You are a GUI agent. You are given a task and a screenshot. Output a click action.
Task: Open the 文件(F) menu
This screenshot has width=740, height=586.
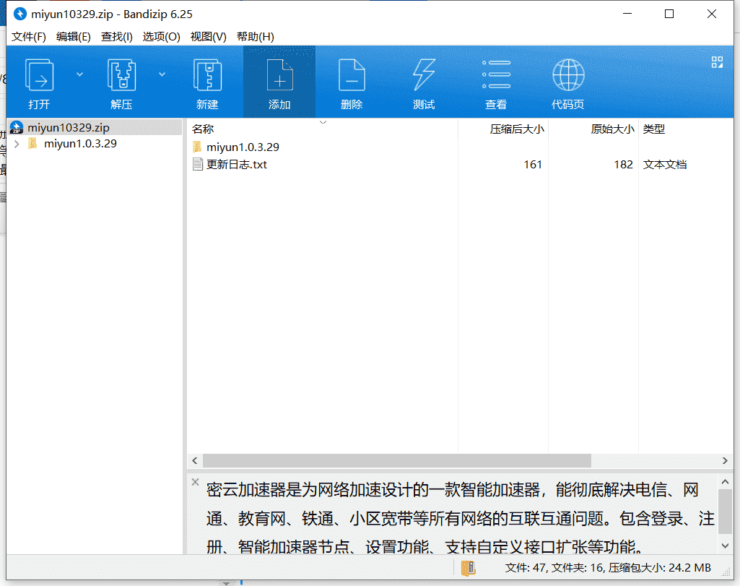click(29, 37)
